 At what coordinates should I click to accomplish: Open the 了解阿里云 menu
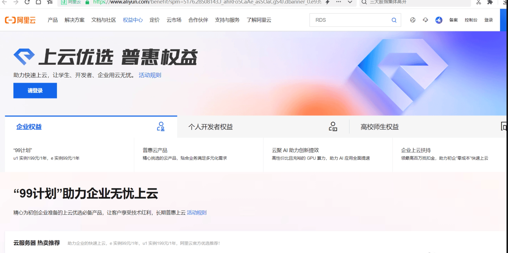259,20
